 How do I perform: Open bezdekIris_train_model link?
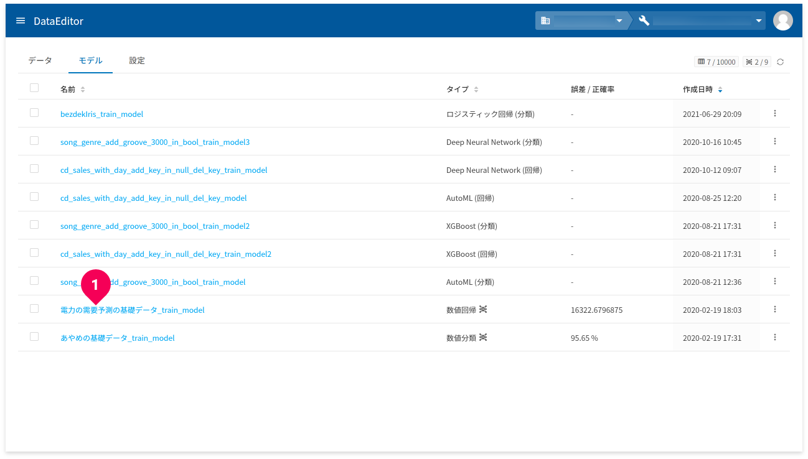pos(102,114)
